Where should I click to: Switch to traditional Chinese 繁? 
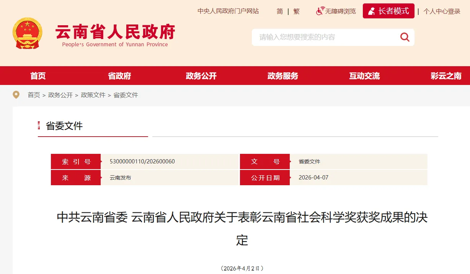coord(297,11)
